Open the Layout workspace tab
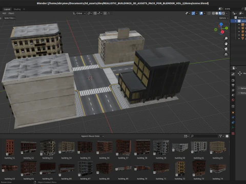 (x=7, y=9)
